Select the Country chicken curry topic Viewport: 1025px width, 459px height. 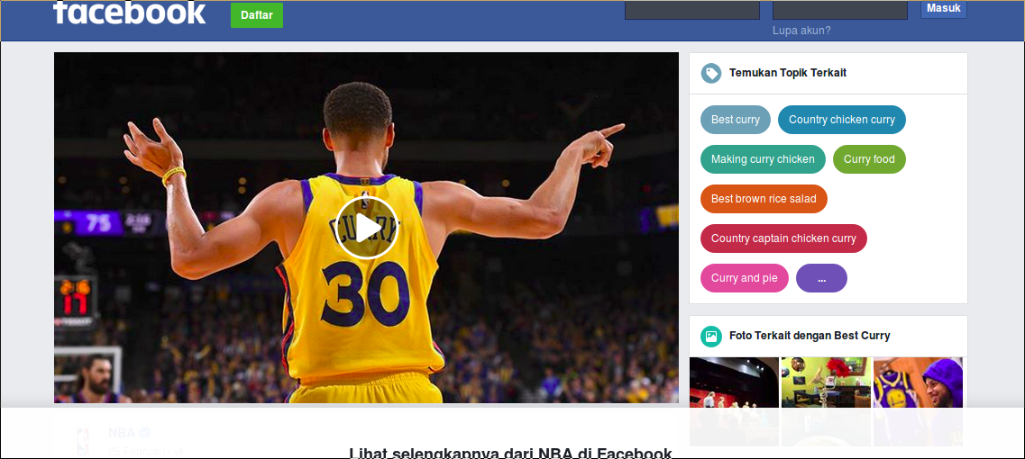pyautogui.click(x=842, y=120)
